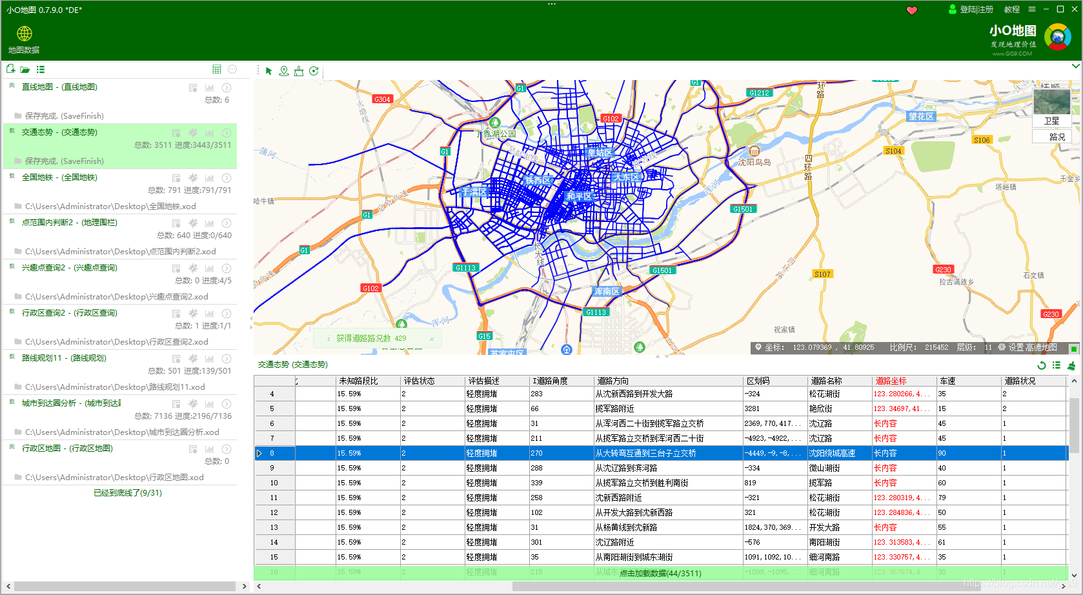Click the 小O地图 logo icon

pyautogui.click(x=1057, y=37)
